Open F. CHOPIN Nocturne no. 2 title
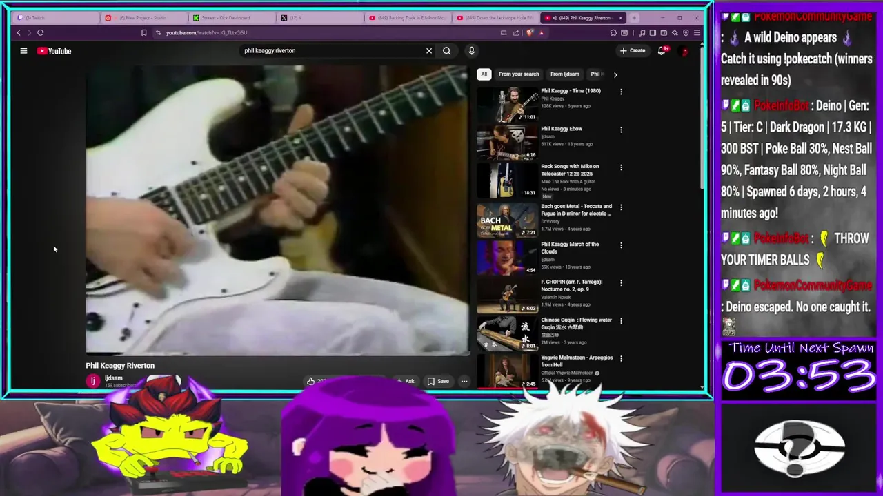 coord(571,286)
